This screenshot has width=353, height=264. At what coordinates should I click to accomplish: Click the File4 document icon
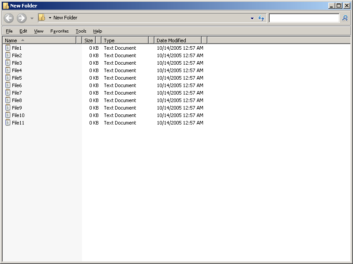[x=8, y=70]
